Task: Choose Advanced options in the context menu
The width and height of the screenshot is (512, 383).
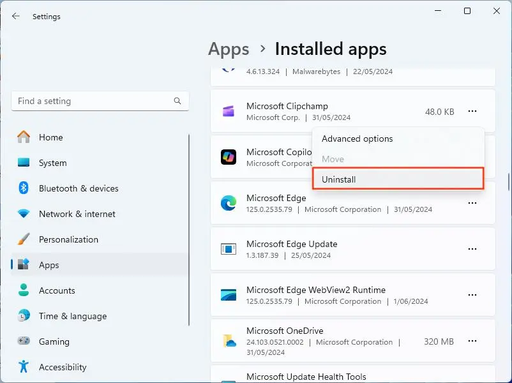Action: pos(398,139)
